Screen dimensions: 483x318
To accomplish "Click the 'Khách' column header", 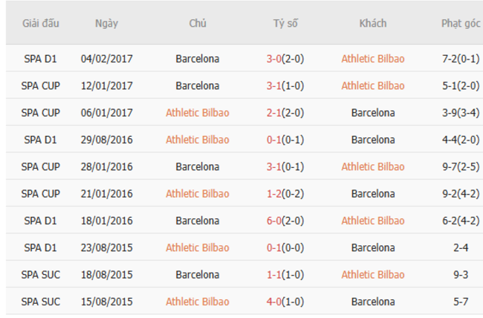I will point(372,23).
